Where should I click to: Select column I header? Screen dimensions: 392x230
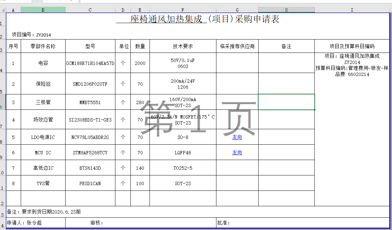[352, 10]
